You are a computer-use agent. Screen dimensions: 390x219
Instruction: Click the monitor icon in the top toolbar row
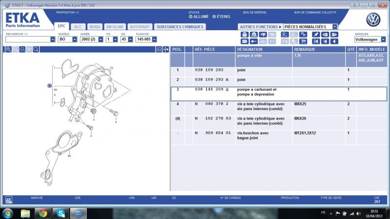285,35
